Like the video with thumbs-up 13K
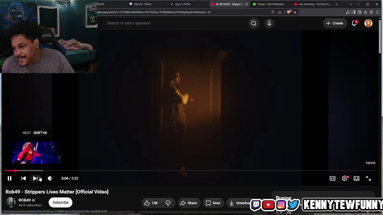The height and width of the screenshot is (215, 383). (151, 203)
